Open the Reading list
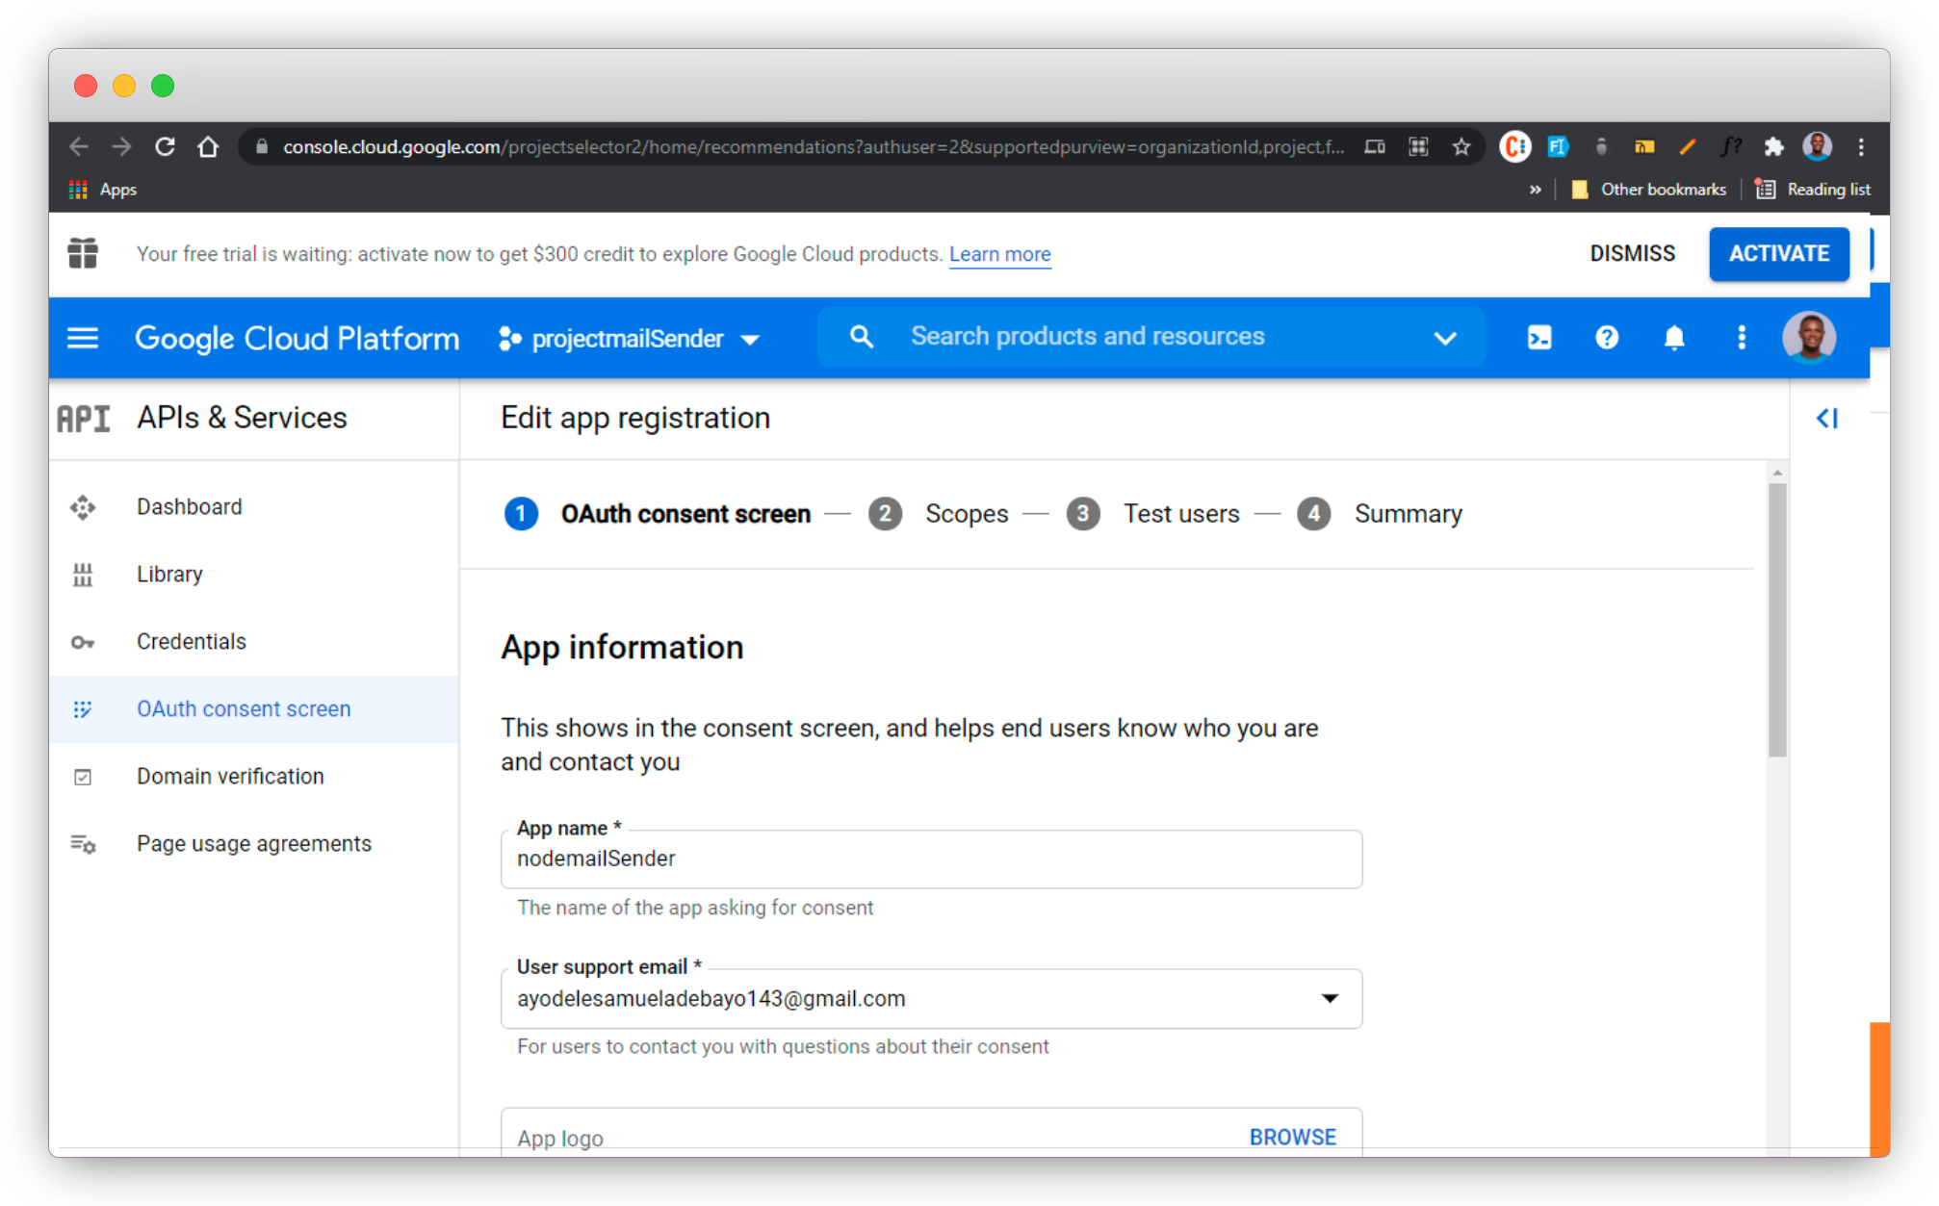 tap(1813, 190)
